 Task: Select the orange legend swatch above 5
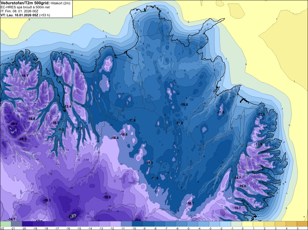[x=302, y=224]
